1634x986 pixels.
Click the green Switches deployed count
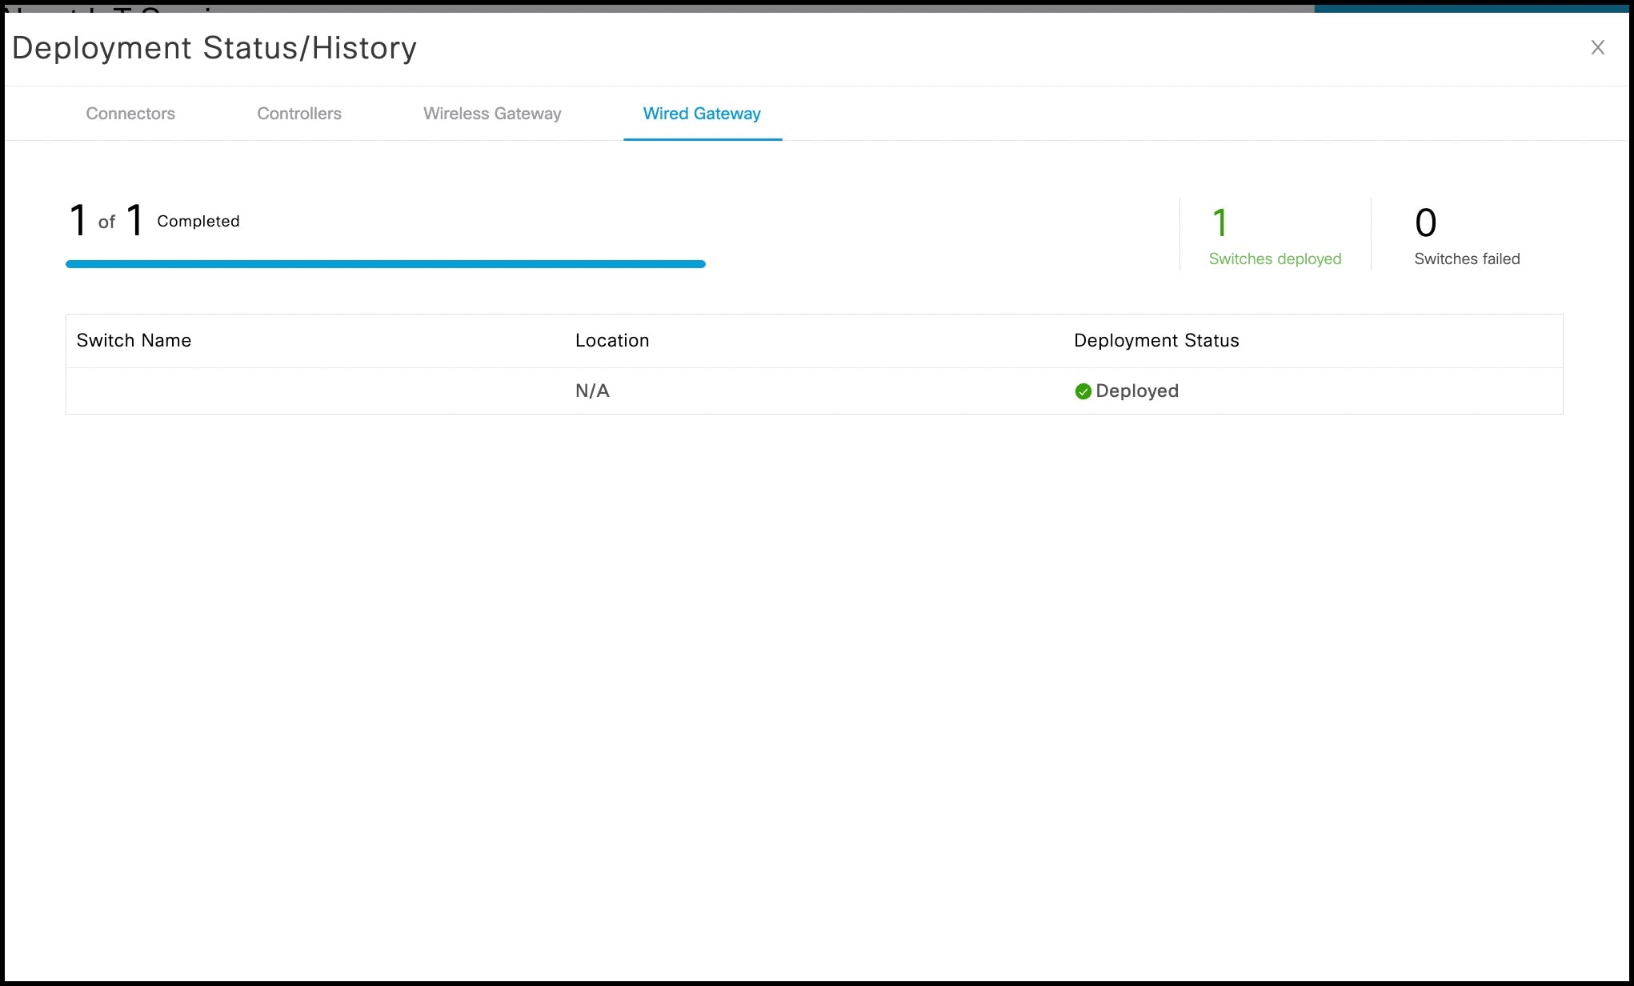point(1220,222)
